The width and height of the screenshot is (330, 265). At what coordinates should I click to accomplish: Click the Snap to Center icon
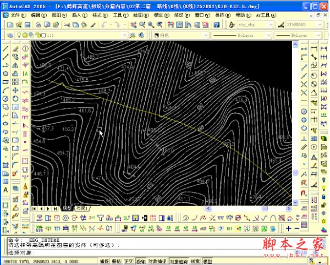(x=304, y=112)
